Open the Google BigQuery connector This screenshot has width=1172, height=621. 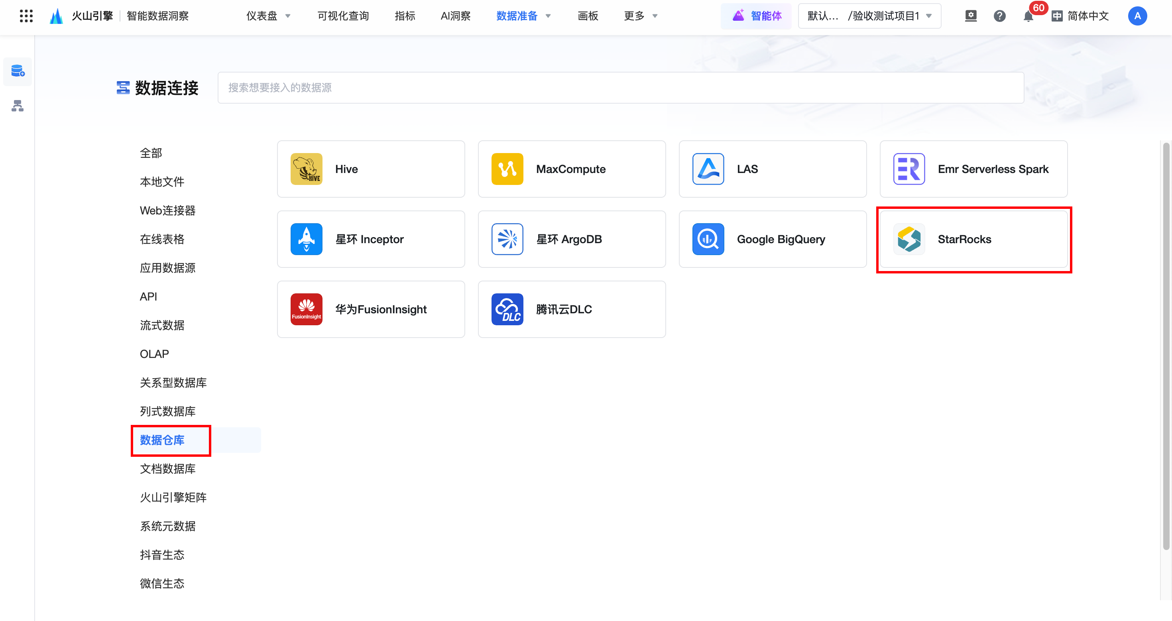pyautogui.click(x=772, y=239)
